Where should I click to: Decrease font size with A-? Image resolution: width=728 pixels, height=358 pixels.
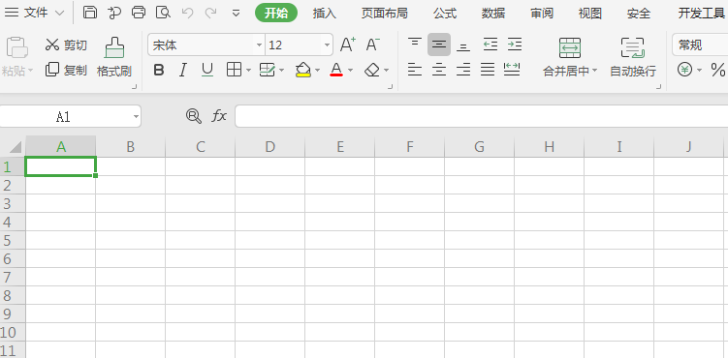coord(373,45)
